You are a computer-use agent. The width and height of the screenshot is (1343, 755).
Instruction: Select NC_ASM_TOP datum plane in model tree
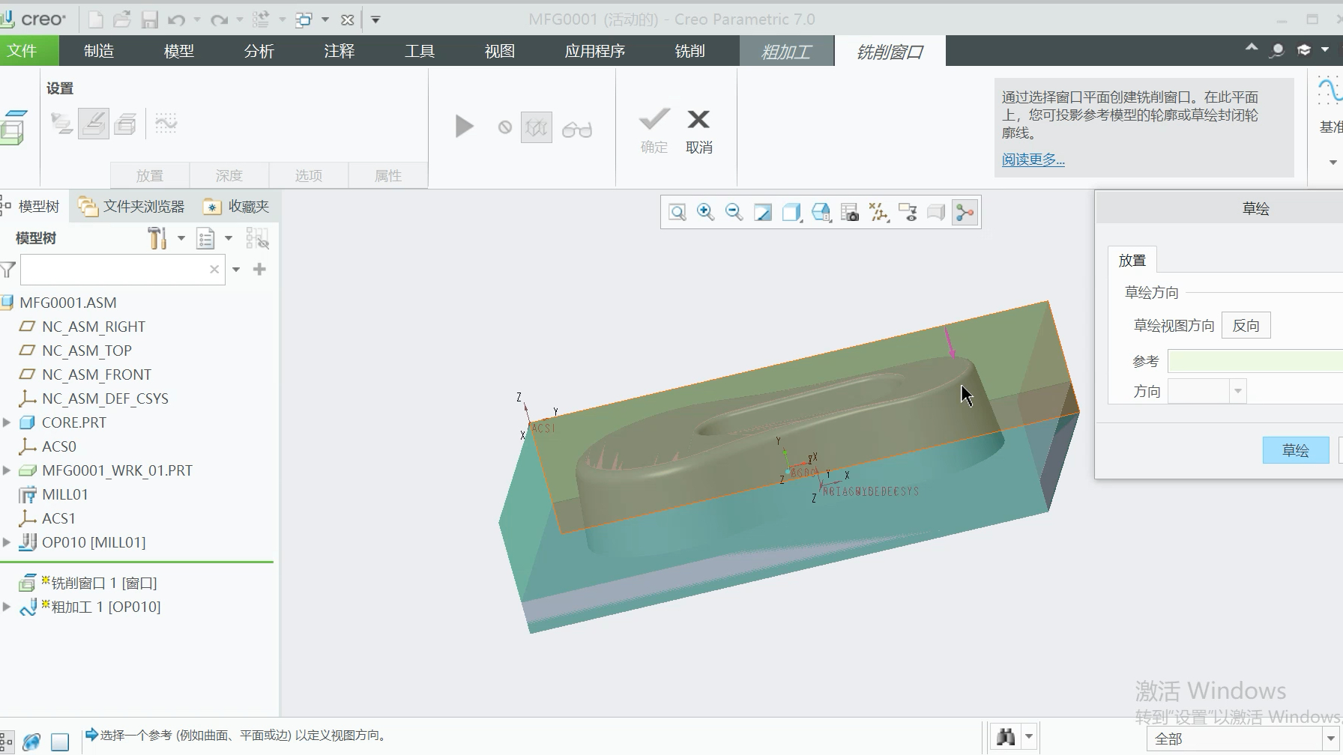[86, 351]
